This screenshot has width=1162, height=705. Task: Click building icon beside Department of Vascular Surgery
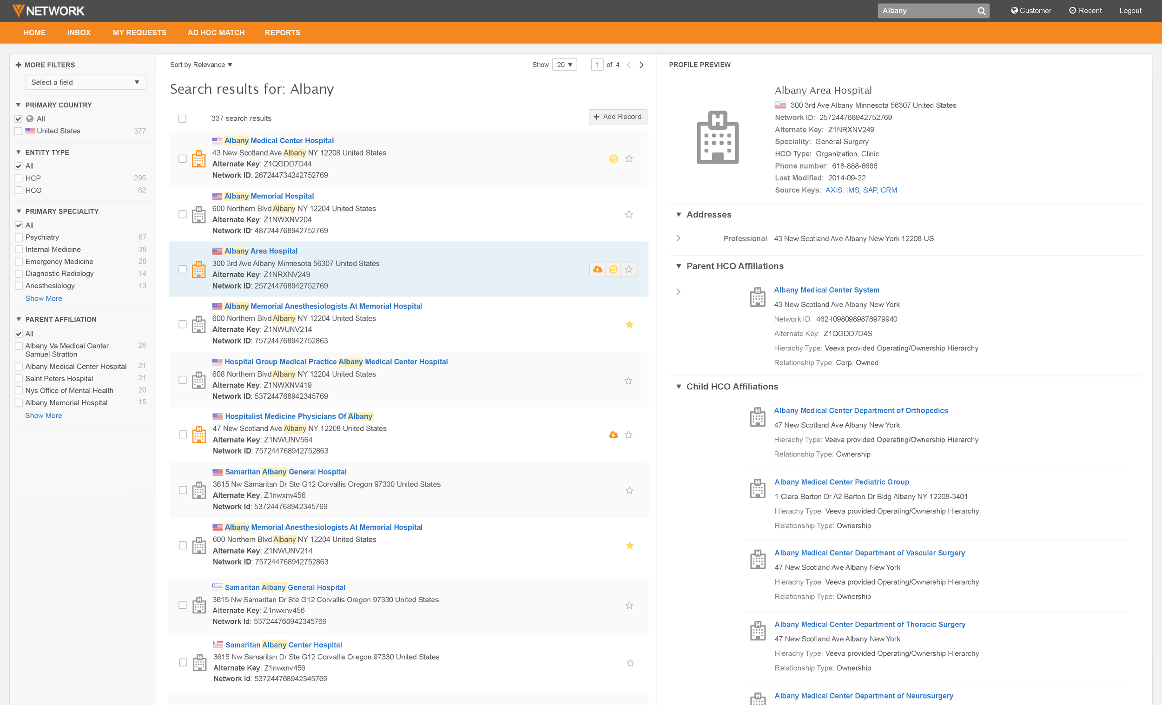pos(757,560)
